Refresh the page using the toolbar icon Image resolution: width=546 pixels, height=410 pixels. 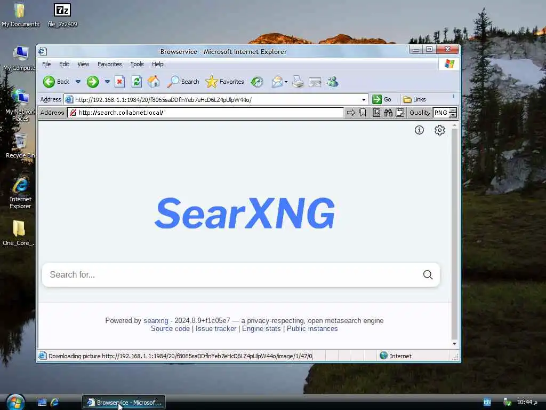[x=136, y=82]
